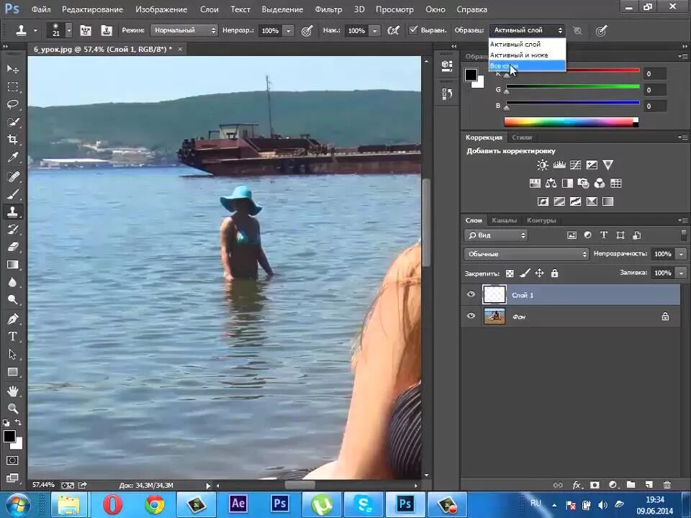Image resolution: width=691 pixels, height=518 pixels.
Task: Toggle the Выравн. checkbox
Action: tap(413, 30)
